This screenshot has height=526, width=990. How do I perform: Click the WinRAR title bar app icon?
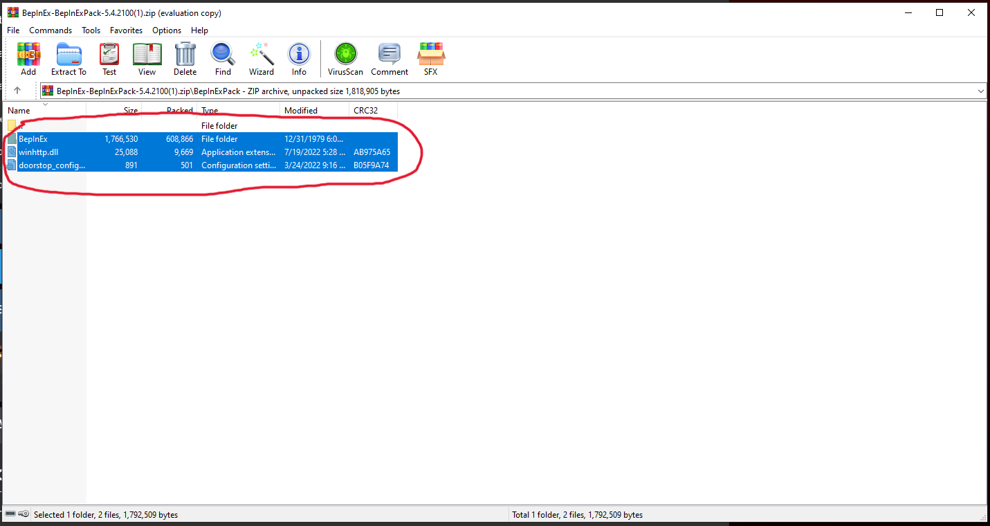(12, 12)
